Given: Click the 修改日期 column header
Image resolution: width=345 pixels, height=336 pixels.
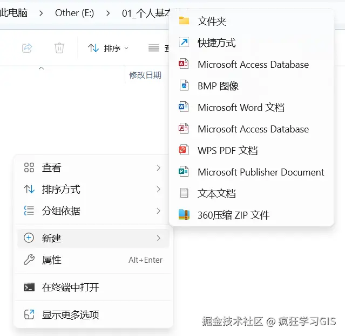Looking at the screenshot, I should tap(145, 75).
